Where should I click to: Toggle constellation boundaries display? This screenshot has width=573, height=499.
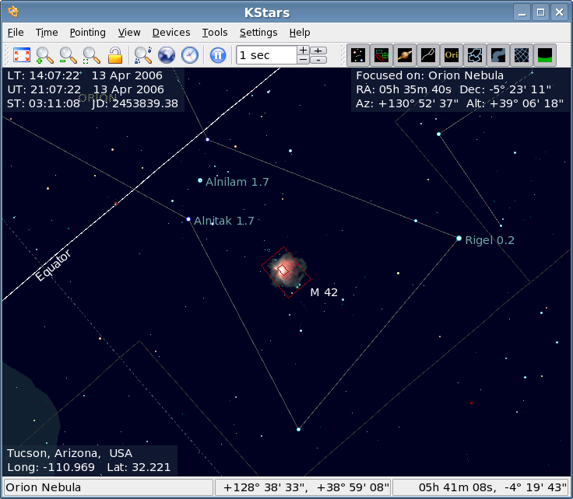point(475,55)
